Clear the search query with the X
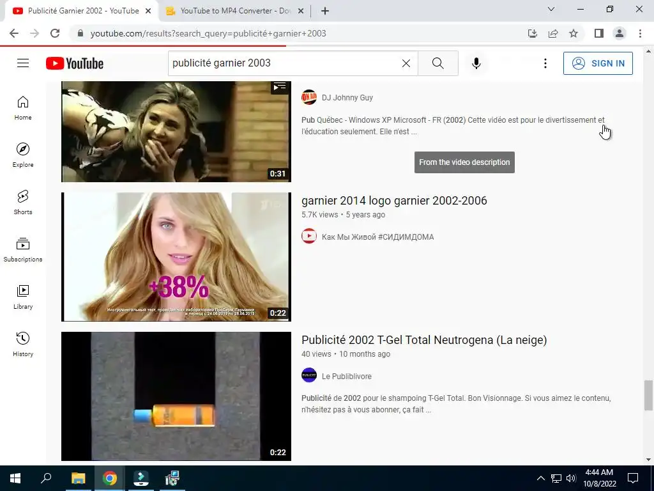Image resolution: width=654 pixels, height=491 pixels. click(406, 63)
